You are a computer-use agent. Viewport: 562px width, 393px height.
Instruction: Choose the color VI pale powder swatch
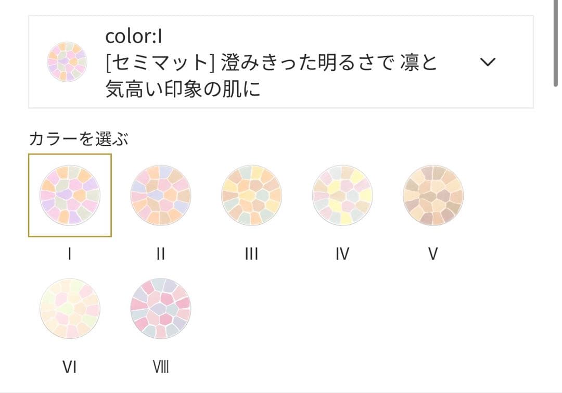pos(70,308)
